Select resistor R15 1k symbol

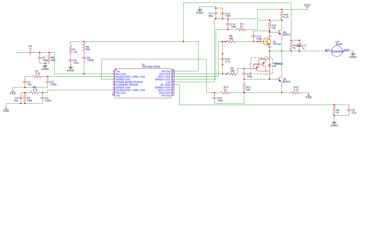[x=291, y=46]
